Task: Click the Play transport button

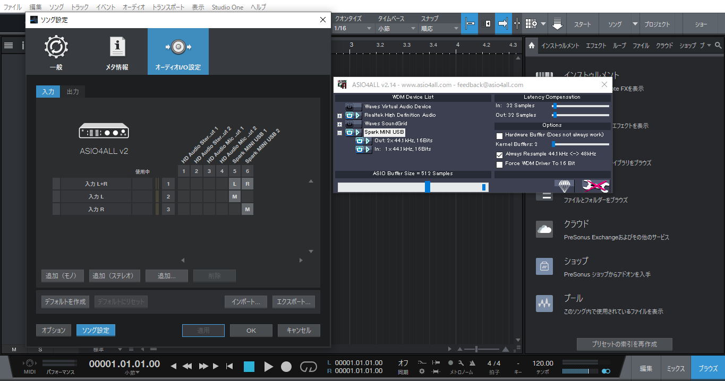Action: (268, 366)
